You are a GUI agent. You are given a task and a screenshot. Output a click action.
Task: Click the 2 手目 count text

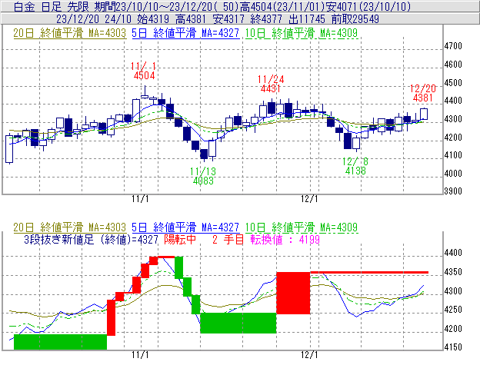click(228, 239)
